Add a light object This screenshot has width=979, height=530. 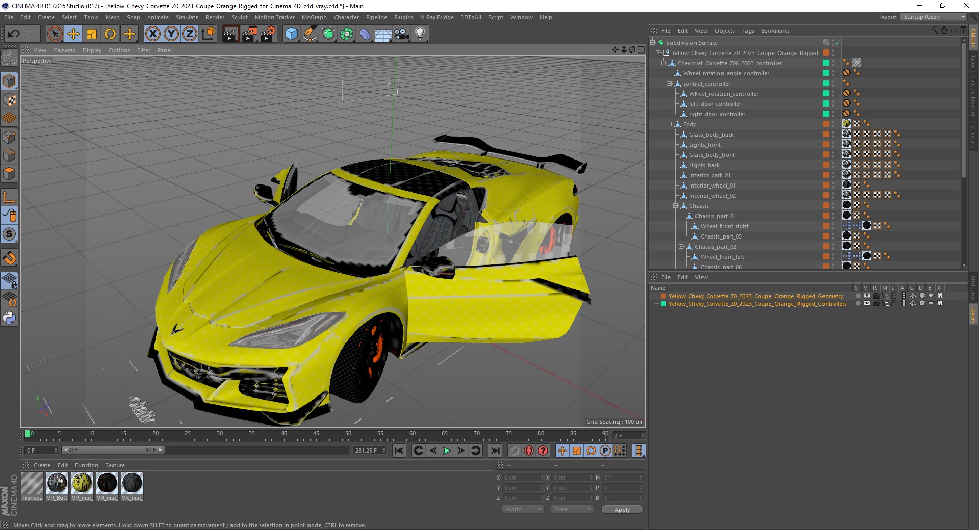[420, 34]
